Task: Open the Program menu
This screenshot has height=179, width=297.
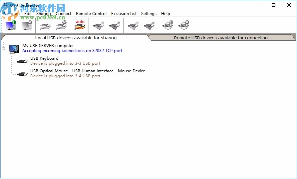Action: (x=11, y=14)
